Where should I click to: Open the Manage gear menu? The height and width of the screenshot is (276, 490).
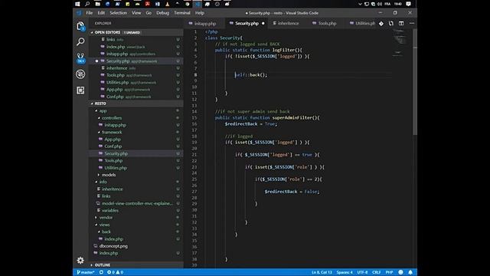click(80, 260)
